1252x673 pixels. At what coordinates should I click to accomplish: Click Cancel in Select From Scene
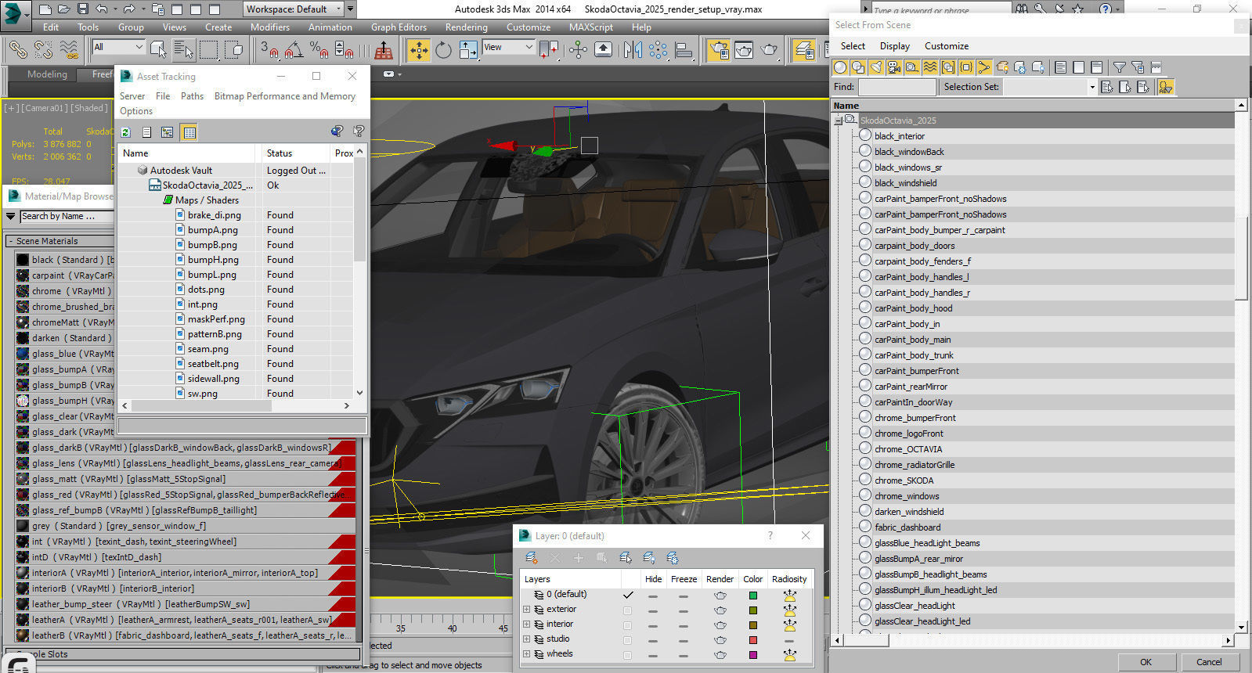coord(1209,662)
